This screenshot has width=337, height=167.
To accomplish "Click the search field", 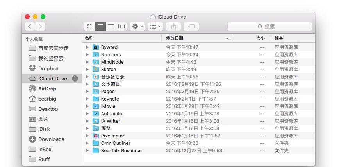I will tap(270, 26).
